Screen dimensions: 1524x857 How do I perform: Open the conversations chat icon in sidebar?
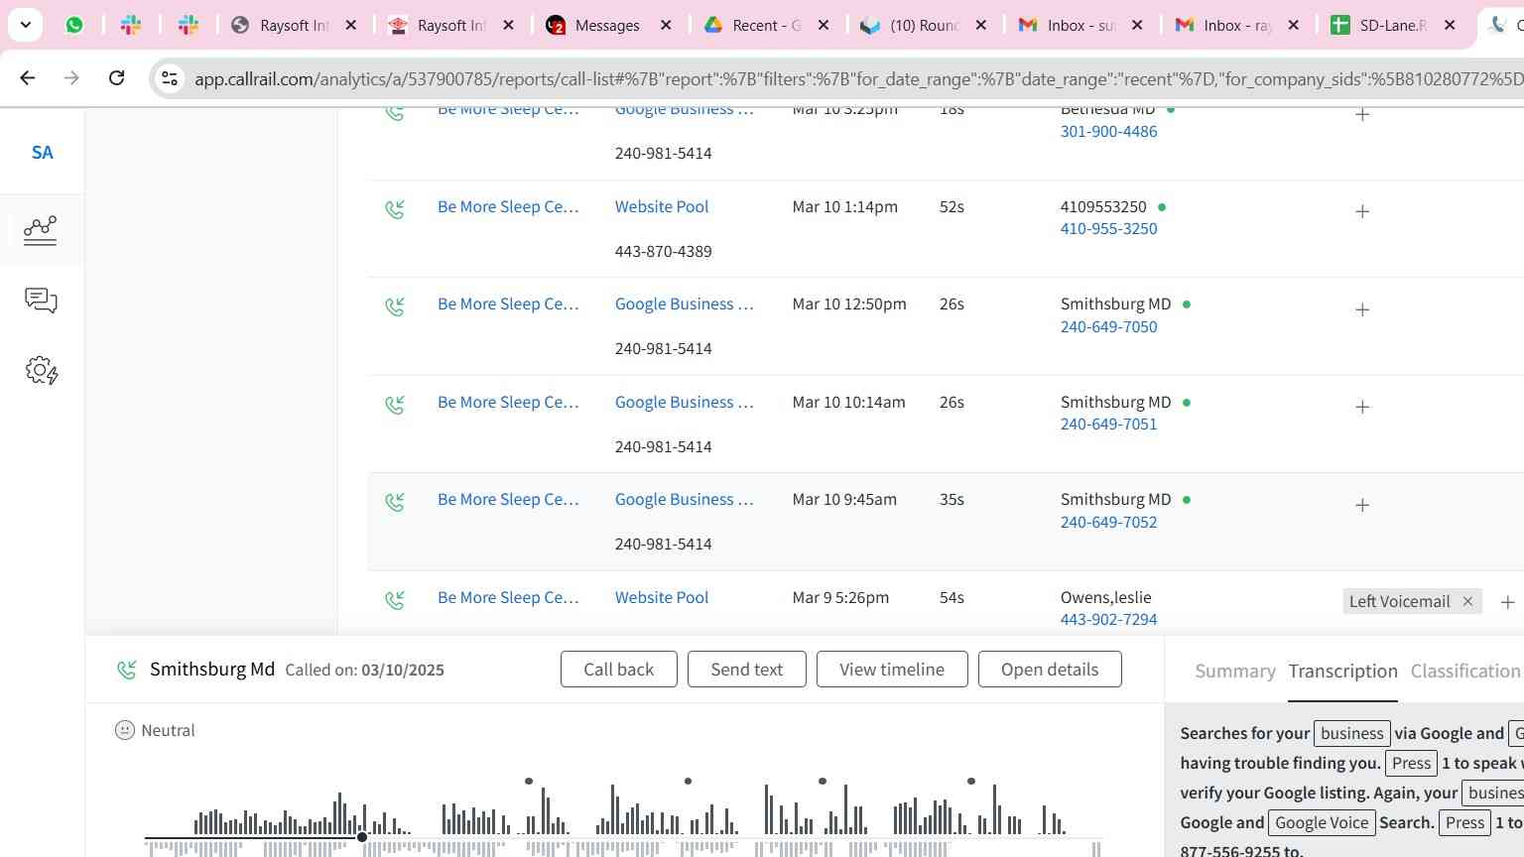(41, 301)
